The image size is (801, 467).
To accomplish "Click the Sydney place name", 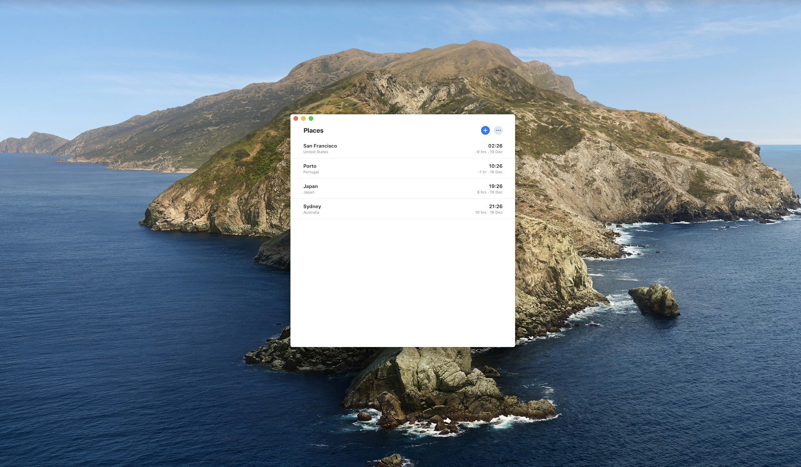I will [x=312, y=207].
